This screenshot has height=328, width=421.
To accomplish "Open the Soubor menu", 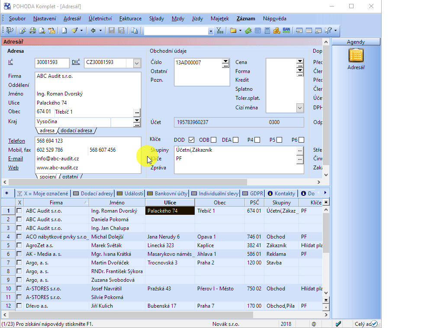I will coord(17,19).
